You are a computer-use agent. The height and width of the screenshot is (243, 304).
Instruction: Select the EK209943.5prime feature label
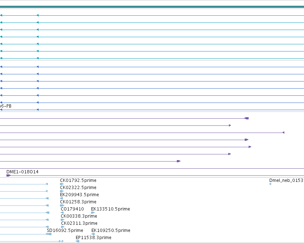(x=79, y=194)
